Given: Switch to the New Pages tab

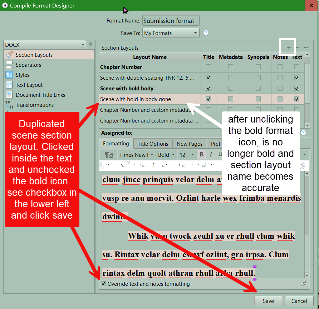Looking at the screenshot, I should 189,144.
